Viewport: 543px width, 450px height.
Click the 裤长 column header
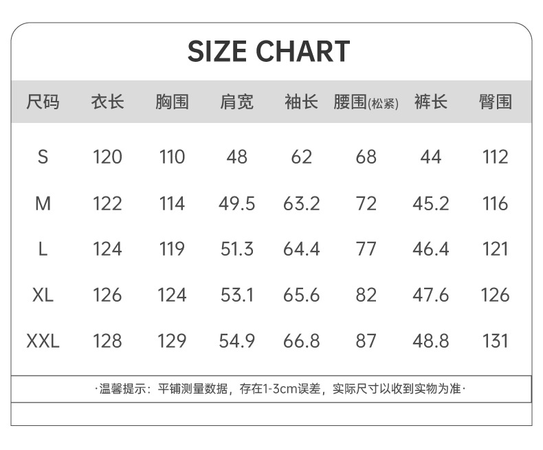[431, 102]
